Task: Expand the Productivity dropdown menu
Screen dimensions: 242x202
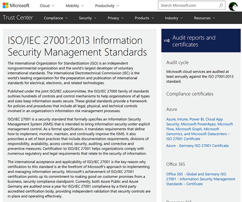Action: click(x=107, y=6)
